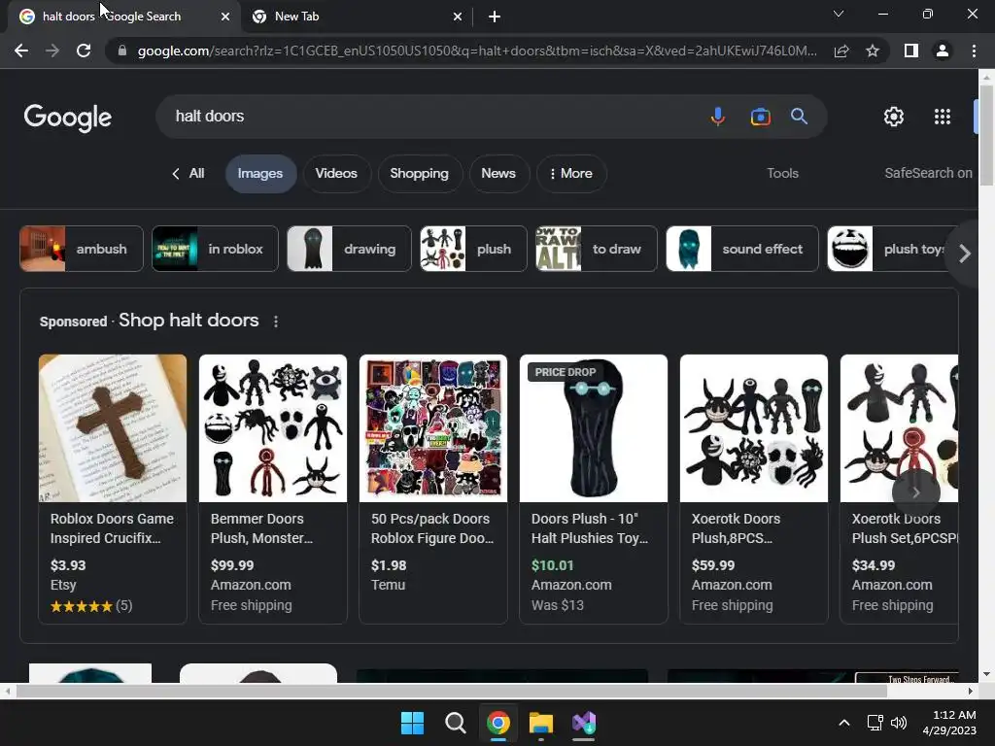Image resolution: width=995 pixels, height=746 pixels.
Task: Filter by in roblox chip
Action: [x=215, y=249]
